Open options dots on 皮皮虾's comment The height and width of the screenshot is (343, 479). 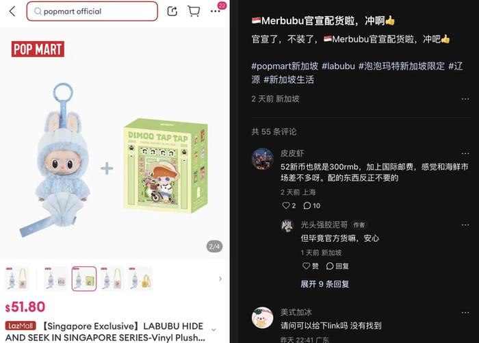coord(465,153)
